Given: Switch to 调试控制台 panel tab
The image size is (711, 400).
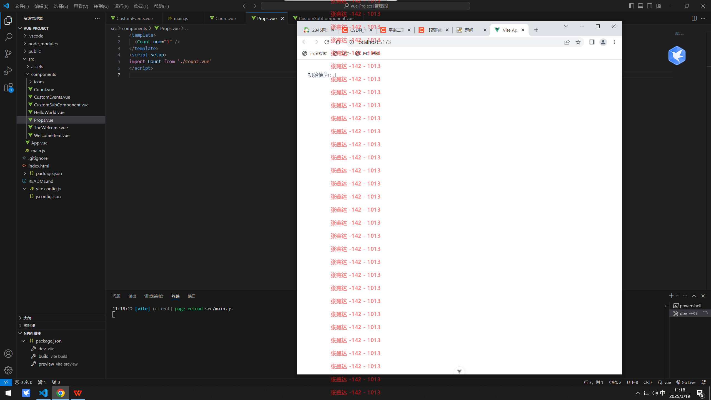Looking at the screenshot, I should point(154,296).
